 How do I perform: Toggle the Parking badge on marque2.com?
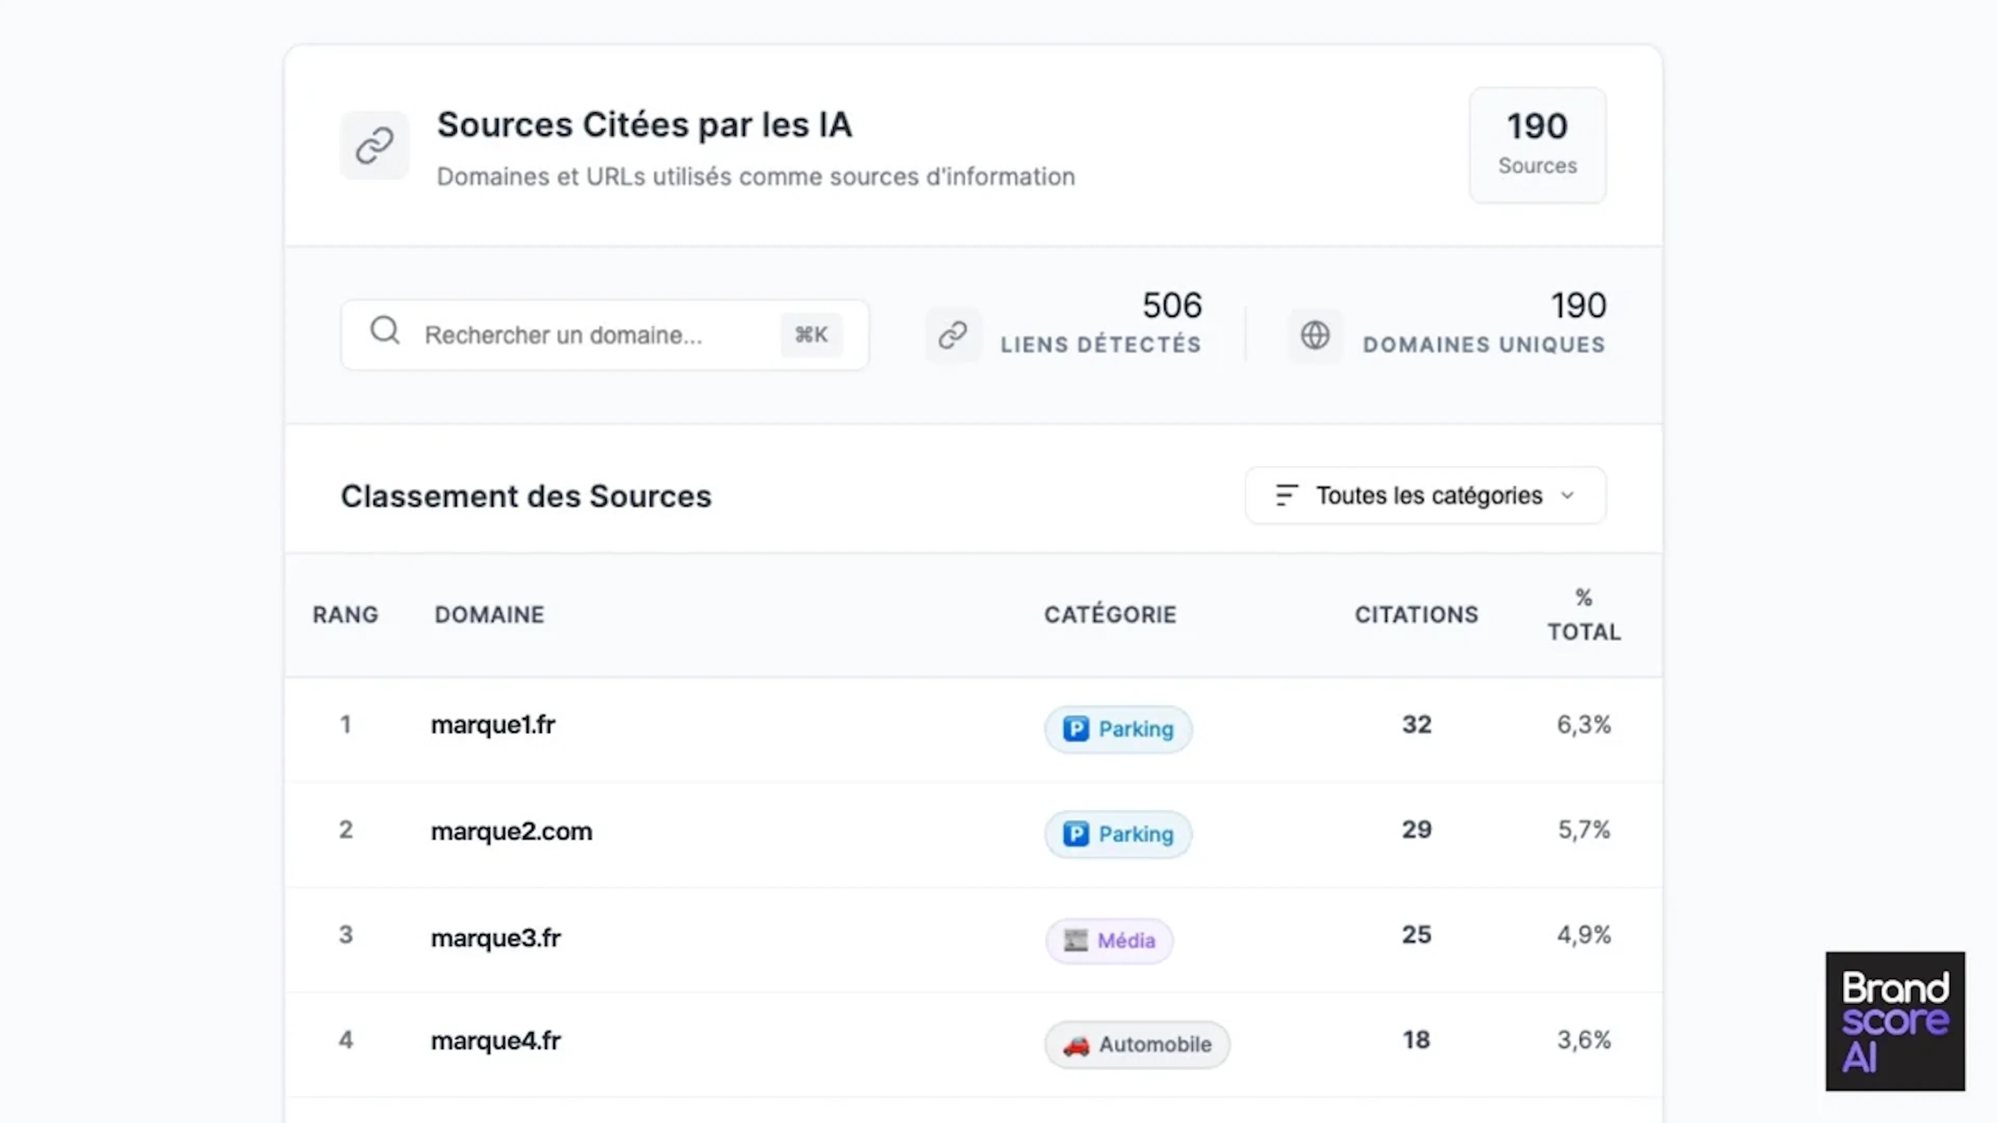pyautogui.click(x=1117, y=834)
